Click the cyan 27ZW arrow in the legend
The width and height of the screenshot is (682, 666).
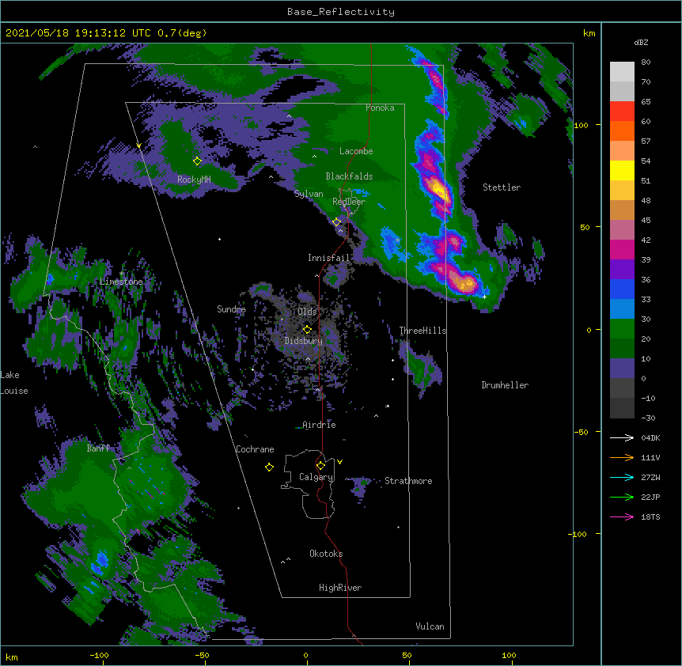coord(622,477)
